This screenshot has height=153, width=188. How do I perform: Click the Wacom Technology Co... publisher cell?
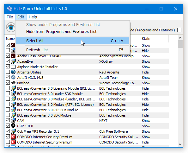[118, 83]
